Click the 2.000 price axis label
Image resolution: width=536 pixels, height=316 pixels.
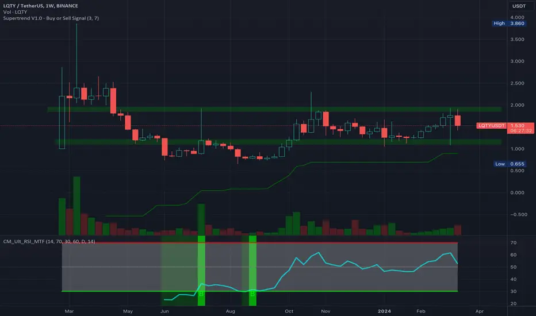click(517, 105)
